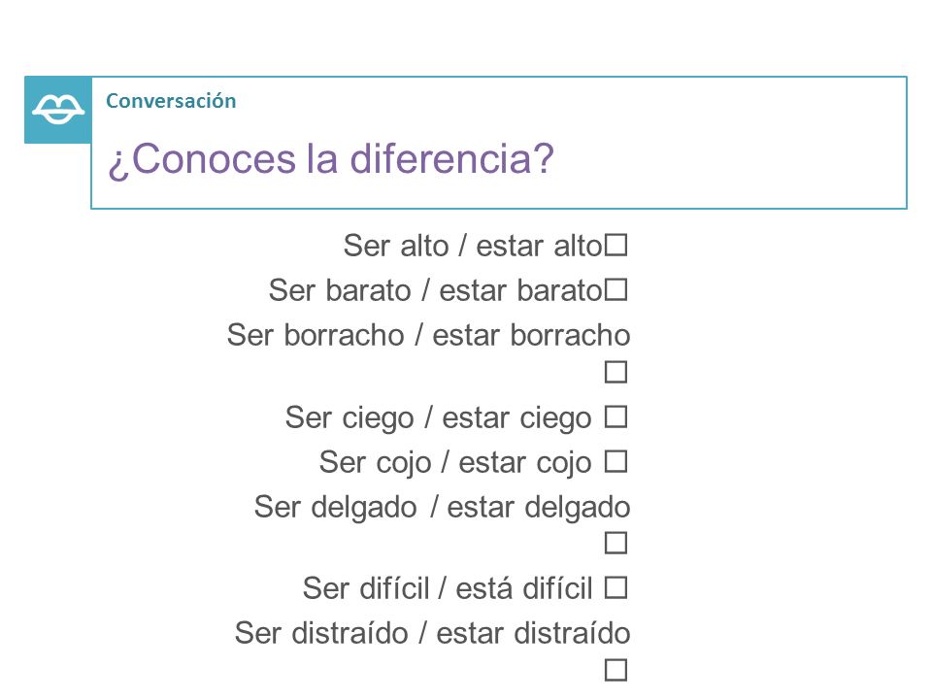Select the 'Ser cojo / estar cojo' line

point(455,462)
